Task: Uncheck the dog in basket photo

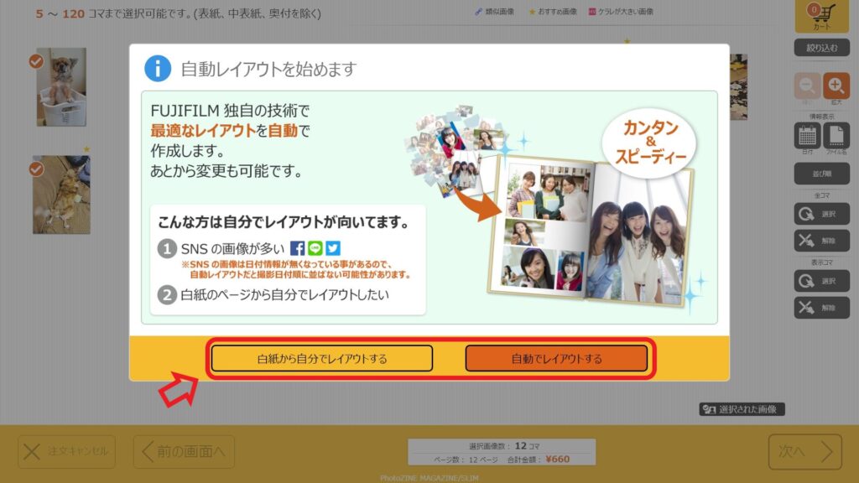Action: 36,61
